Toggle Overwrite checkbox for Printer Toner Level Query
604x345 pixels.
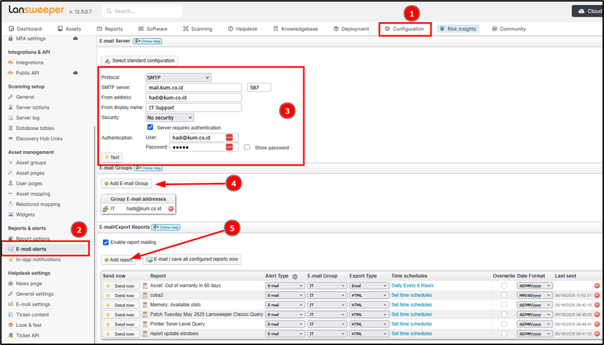(x=504, y=324)
